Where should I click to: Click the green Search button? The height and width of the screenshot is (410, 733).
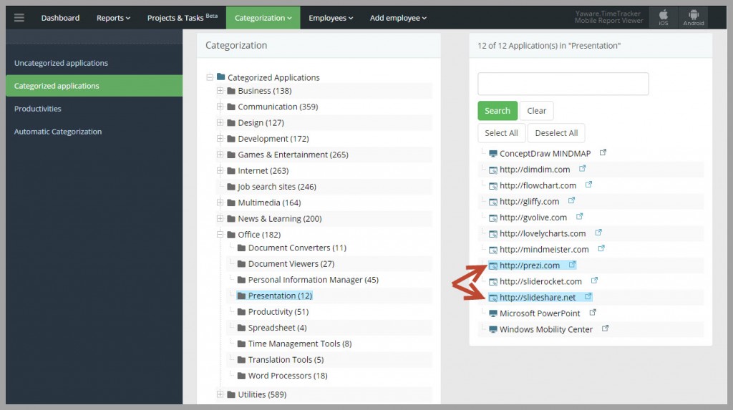[497, 111]
